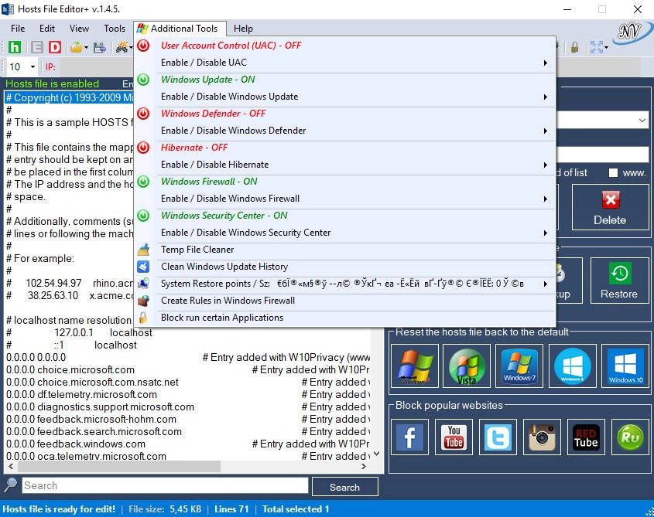Click the magnifier icon beside search box
Screen dimensions: 654x517
click(10, 485)
